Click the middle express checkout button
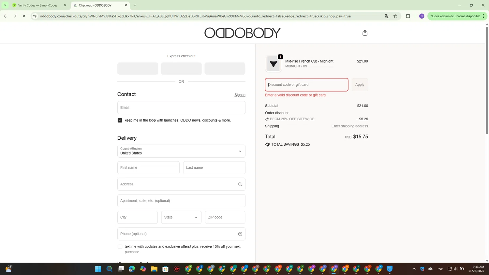The height and width of the screenshot is (275, 489). click(x=181, y=69)
